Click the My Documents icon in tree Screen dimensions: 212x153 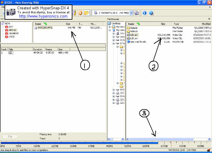click(x=114, y=27)
